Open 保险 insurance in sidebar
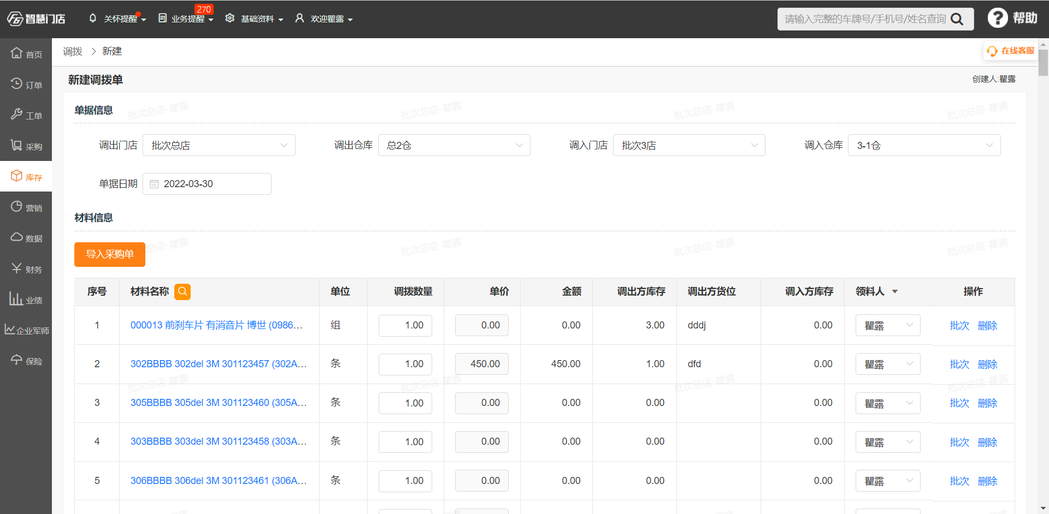 (26, 361)
